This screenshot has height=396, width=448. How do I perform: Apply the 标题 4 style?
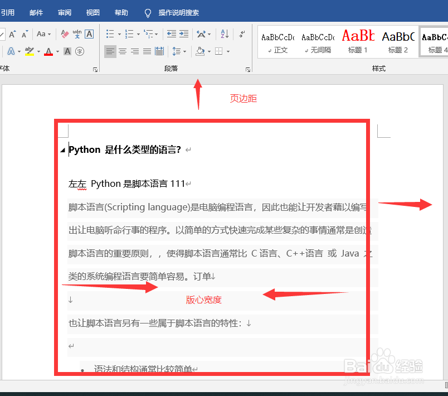click(x=434, y=42)
